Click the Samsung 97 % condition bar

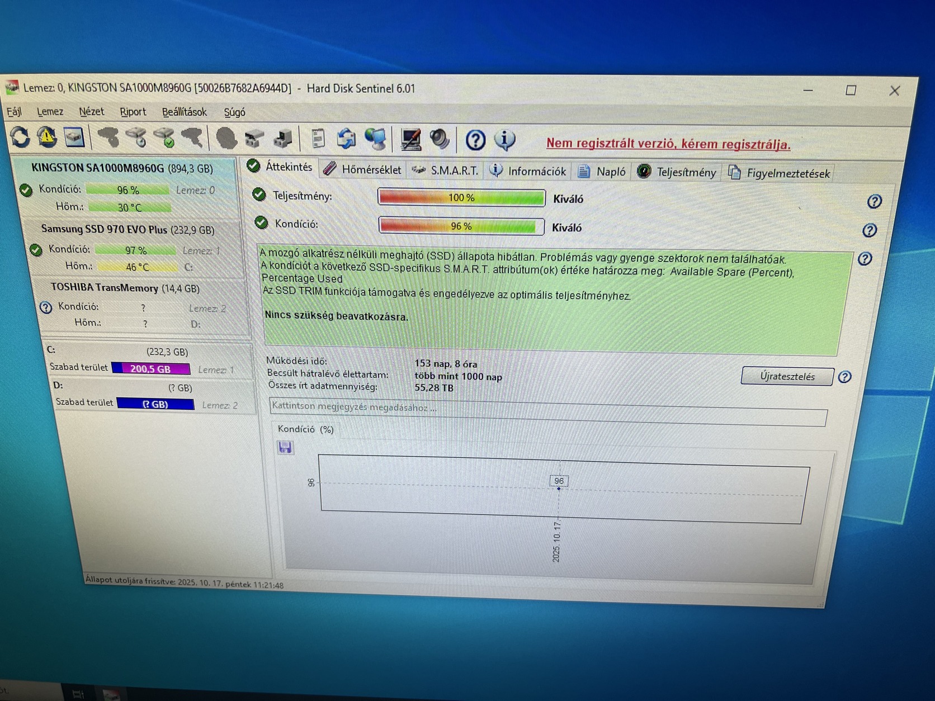[x=135, y=250]
